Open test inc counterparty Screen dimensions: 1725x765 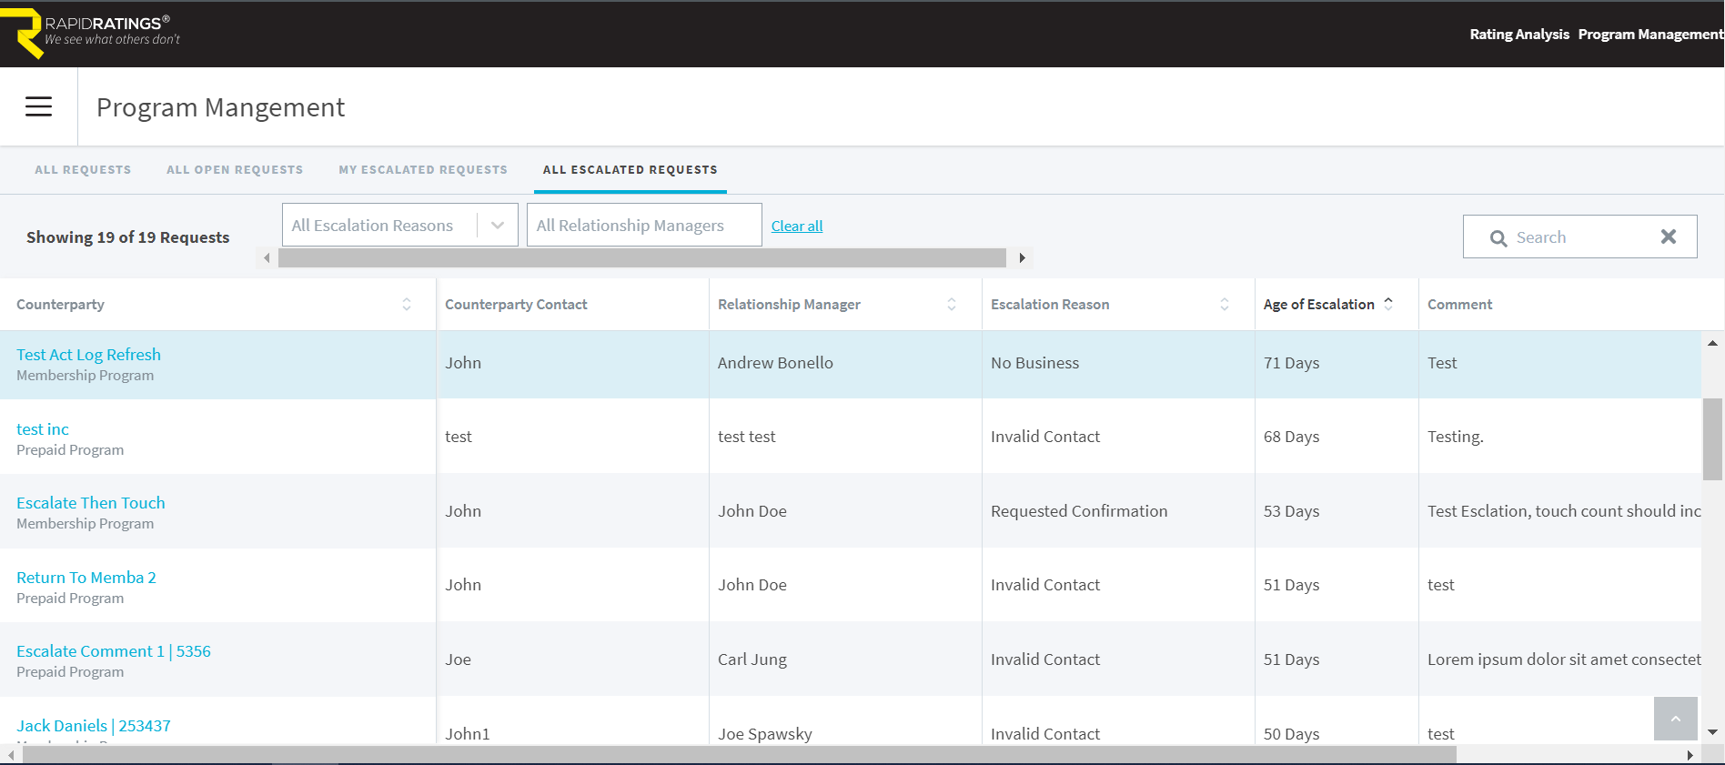(x=43, y=429)
